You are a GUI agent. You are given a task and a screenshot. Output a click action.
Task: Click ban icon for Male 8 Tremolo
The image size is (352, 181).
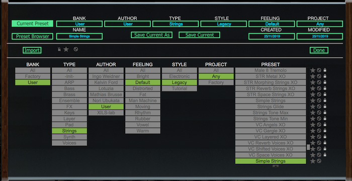[x=319, y=70]
